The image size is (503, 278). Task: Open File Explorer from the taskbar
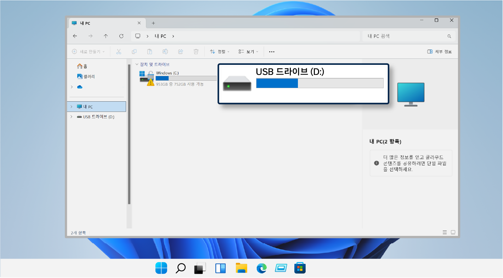[x=241, y=268]
